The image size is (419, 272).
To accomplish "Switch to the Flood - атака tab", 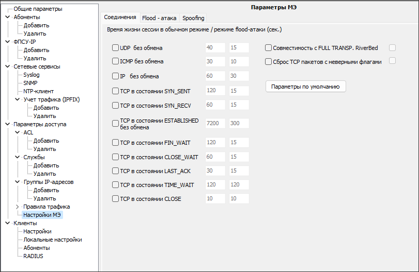I will 159,18.
